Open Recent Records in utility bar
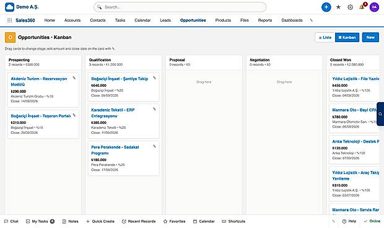 pyautogui.click(x=139, y=221)
